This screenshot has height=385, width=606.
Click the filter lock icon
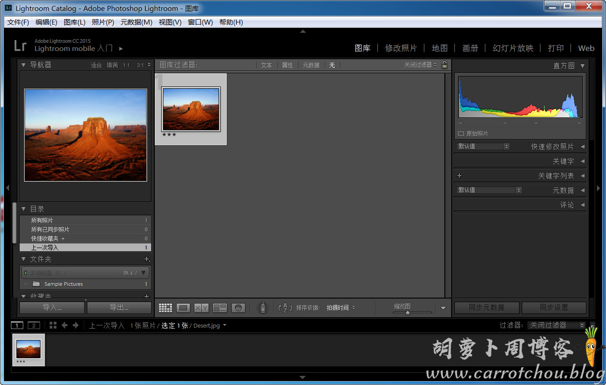[444, 65]
